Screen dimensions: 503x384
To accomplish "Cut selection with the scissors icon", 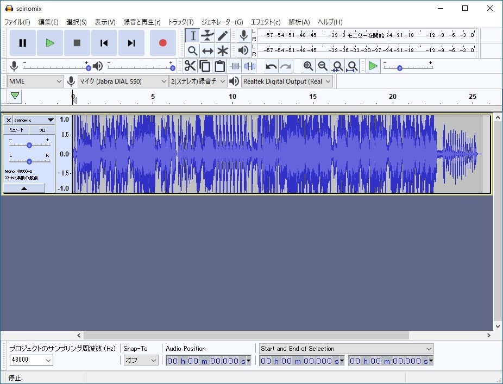I will click(x=190, y=66).
